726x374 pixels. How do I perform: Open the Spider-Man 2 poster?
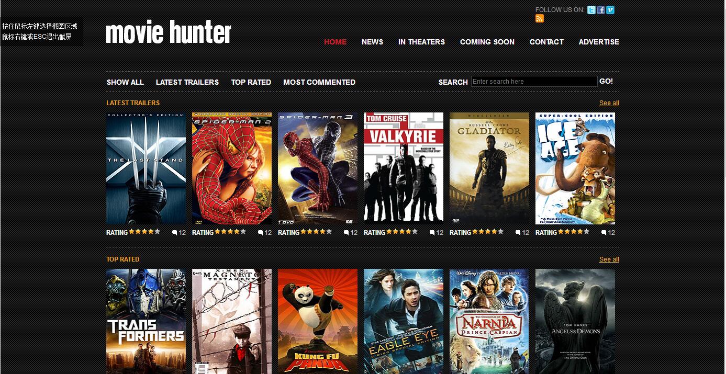[x=232, y=168]
